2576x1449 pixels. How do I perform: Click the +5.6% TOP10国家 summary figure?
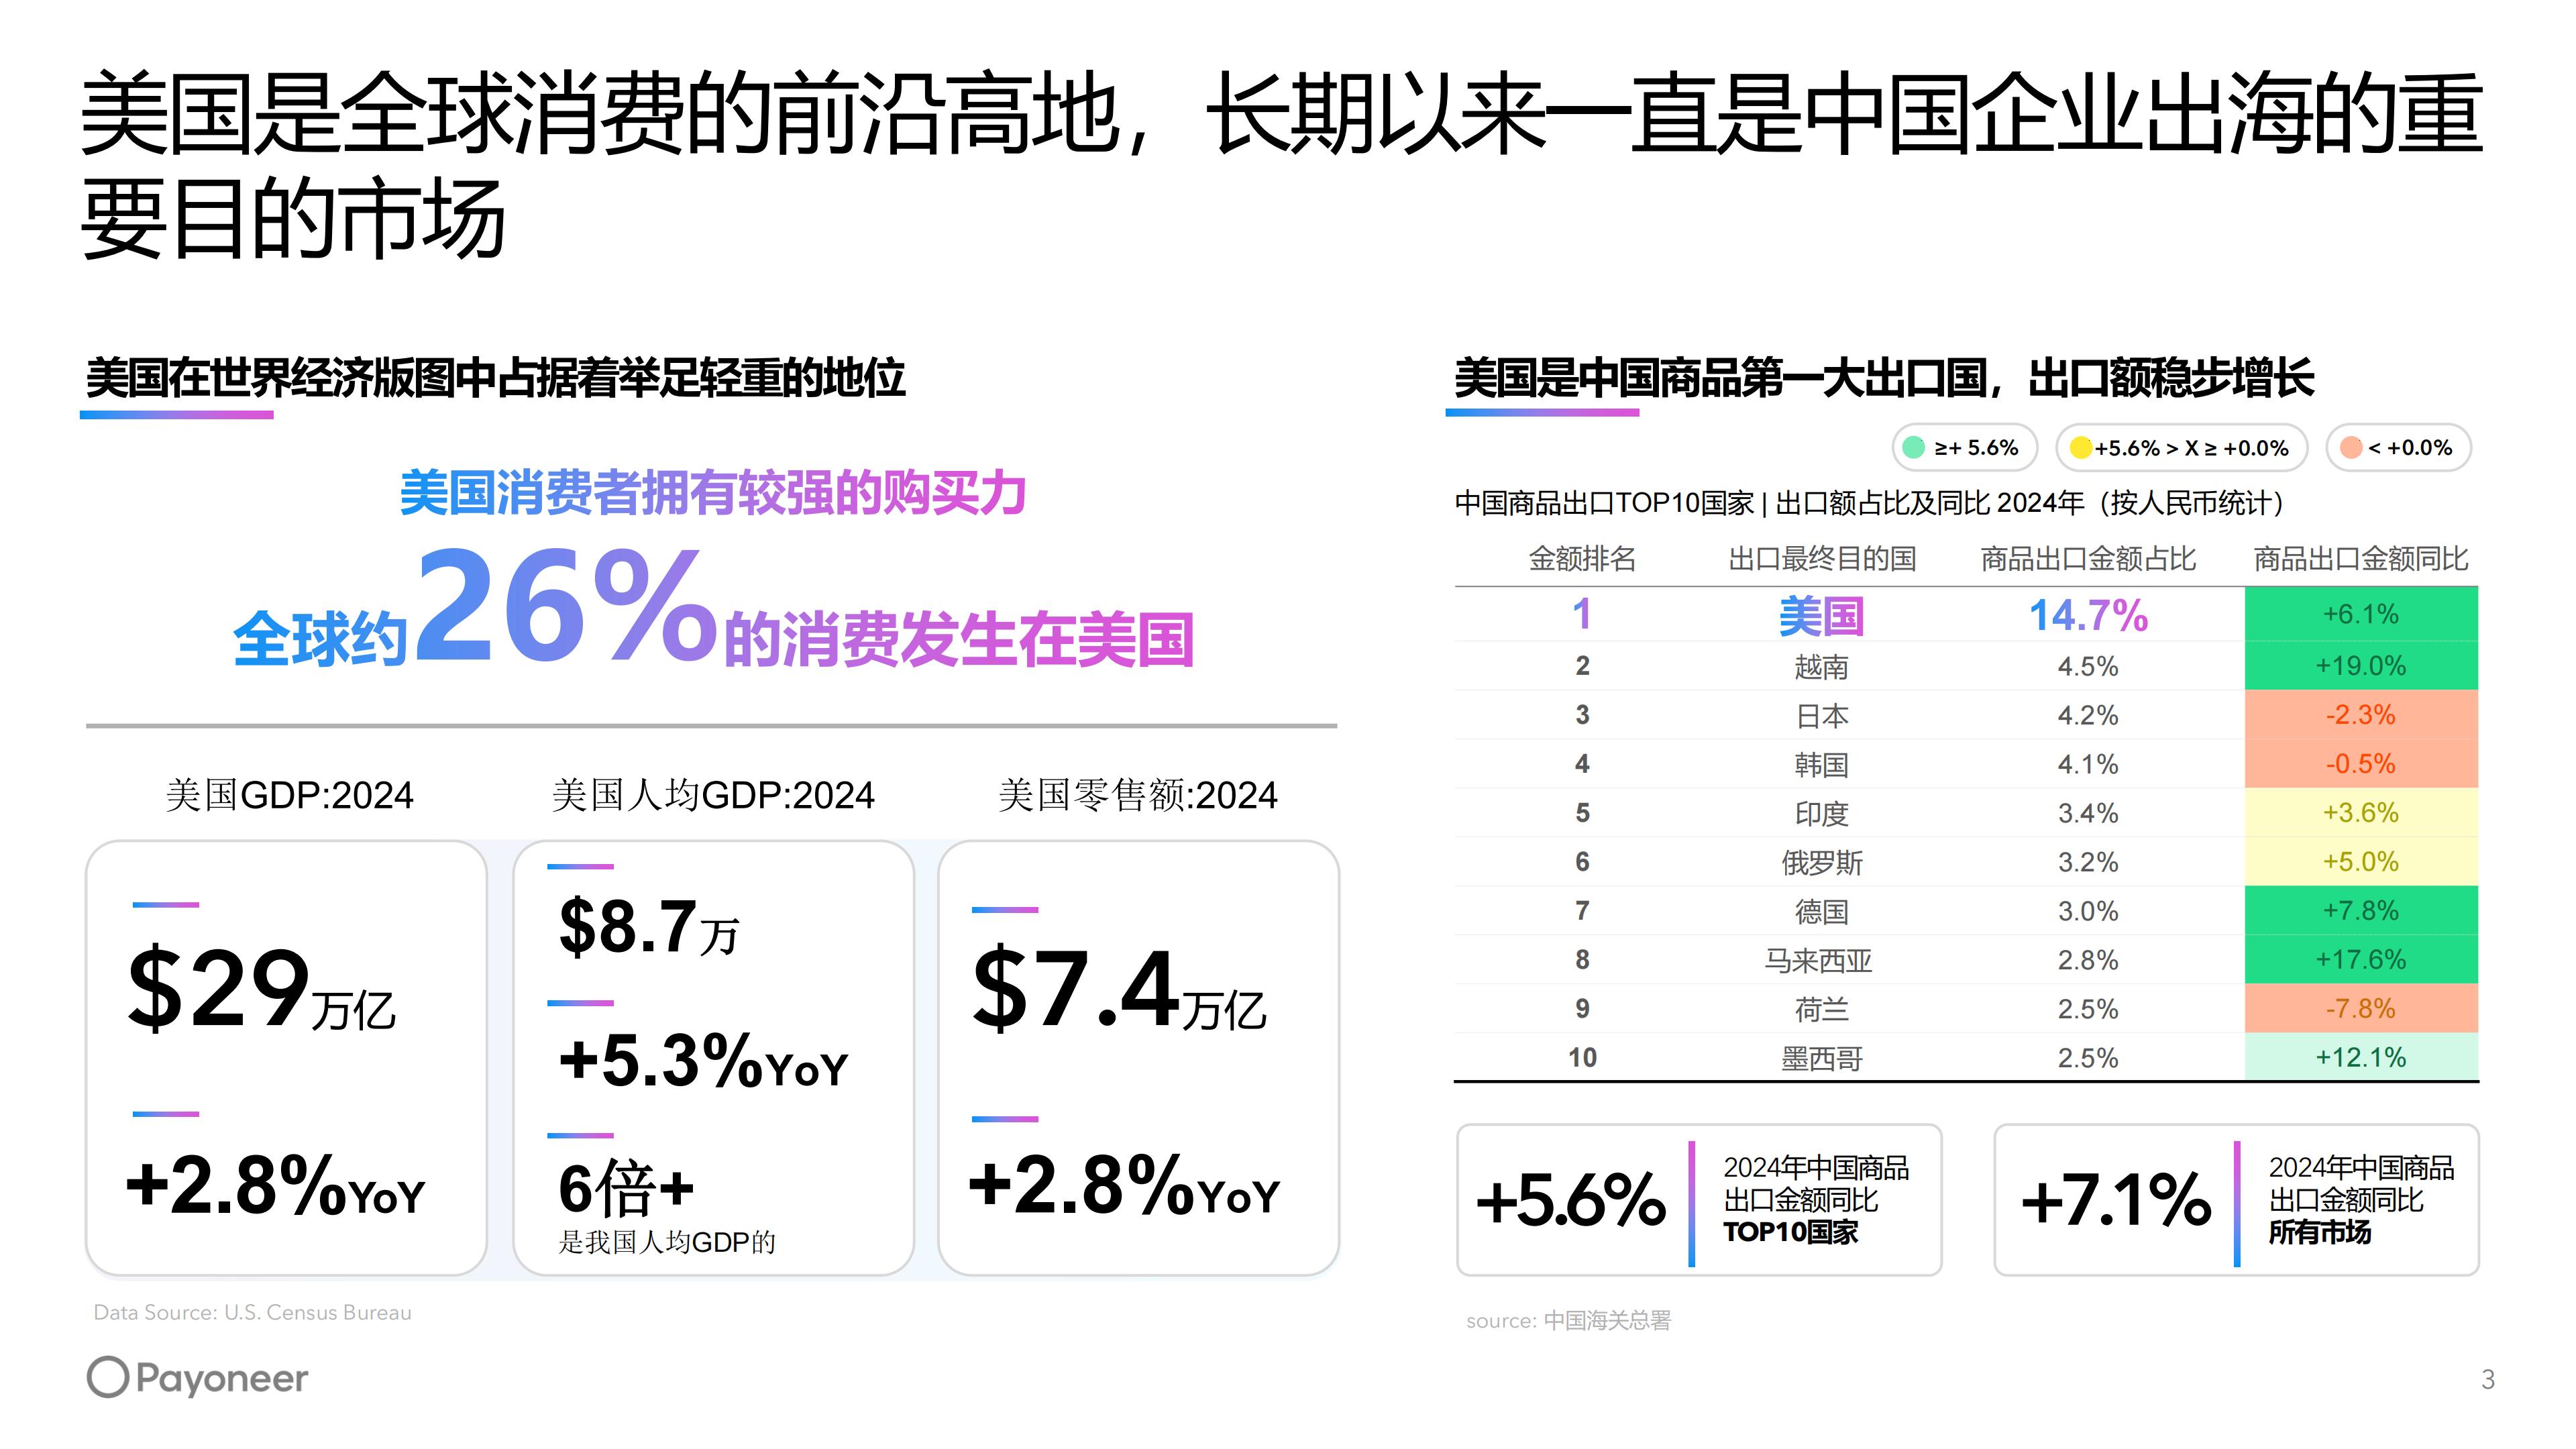pos(1571,1200)
